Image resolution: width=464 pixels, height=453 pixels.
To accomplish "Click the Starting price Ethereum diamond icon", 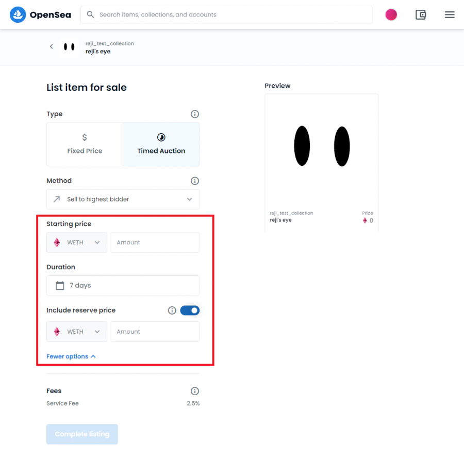I will click(x=57, y=242).
